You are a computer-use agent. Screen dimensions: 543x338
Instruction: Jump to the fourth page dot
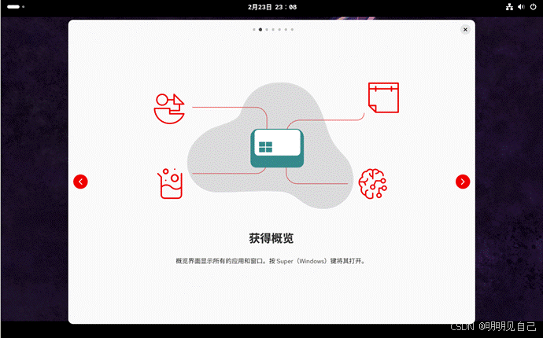pyautogui.click(x=273, y=30)
